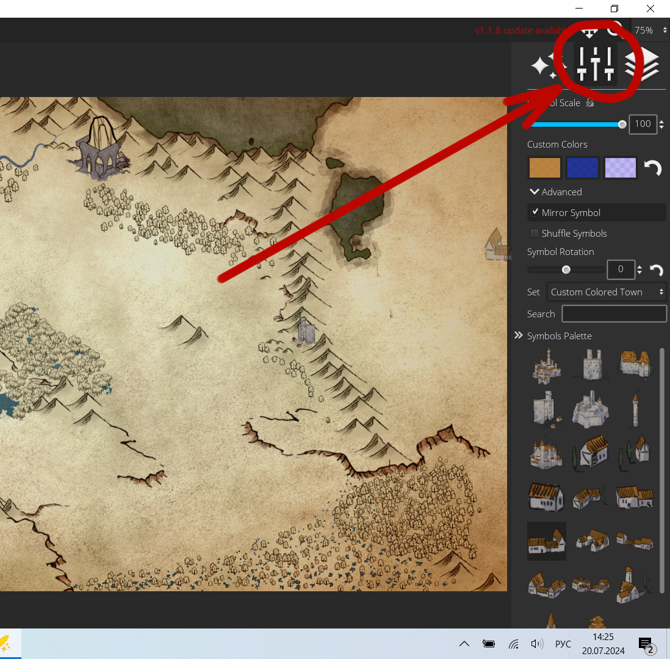Viewport: 670px width, 659px height.
Task: Click the v1.1.8 update available link
Action: [520, 31]
